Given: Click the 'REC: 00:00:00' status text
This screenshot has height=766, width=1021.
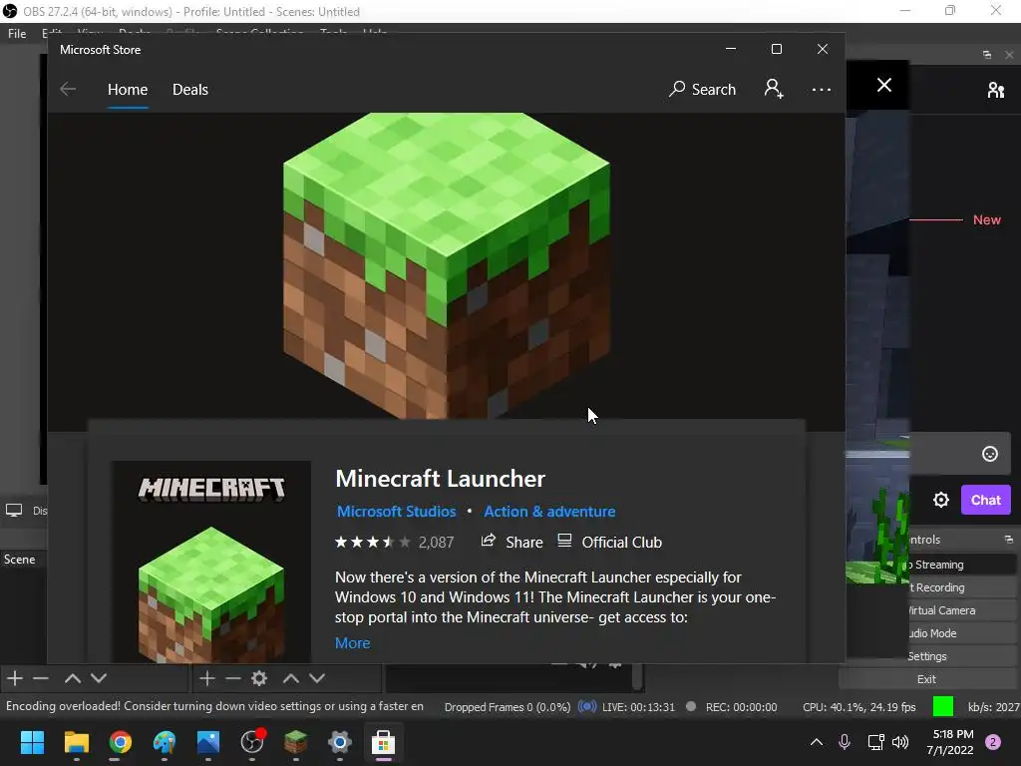Looking at the screenshot, I should tap(741, 707).
